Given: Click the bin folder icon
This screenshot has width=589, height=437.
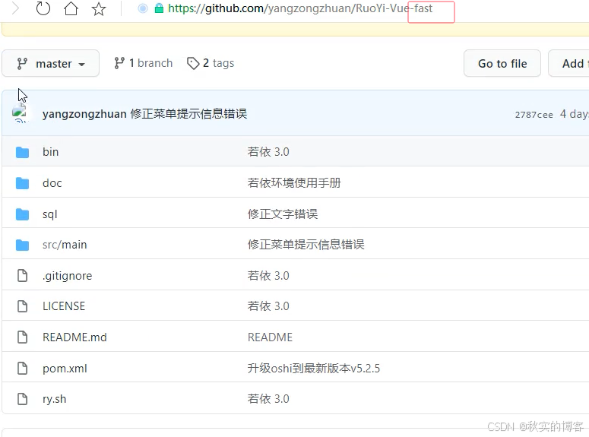Looking at the screenshot, I should coord(23,152).
